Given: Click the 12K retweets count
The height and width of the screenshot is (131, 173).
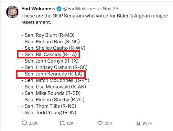Looking at the screenshot, I should pos(70,123).
